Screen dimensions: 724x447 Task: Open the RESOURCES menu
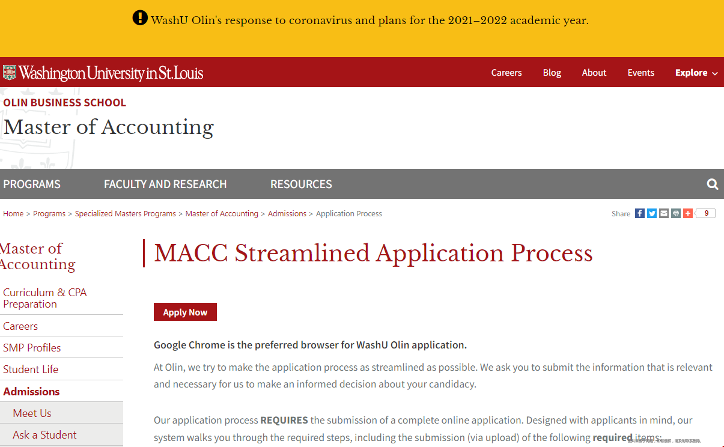coord(301,184)
